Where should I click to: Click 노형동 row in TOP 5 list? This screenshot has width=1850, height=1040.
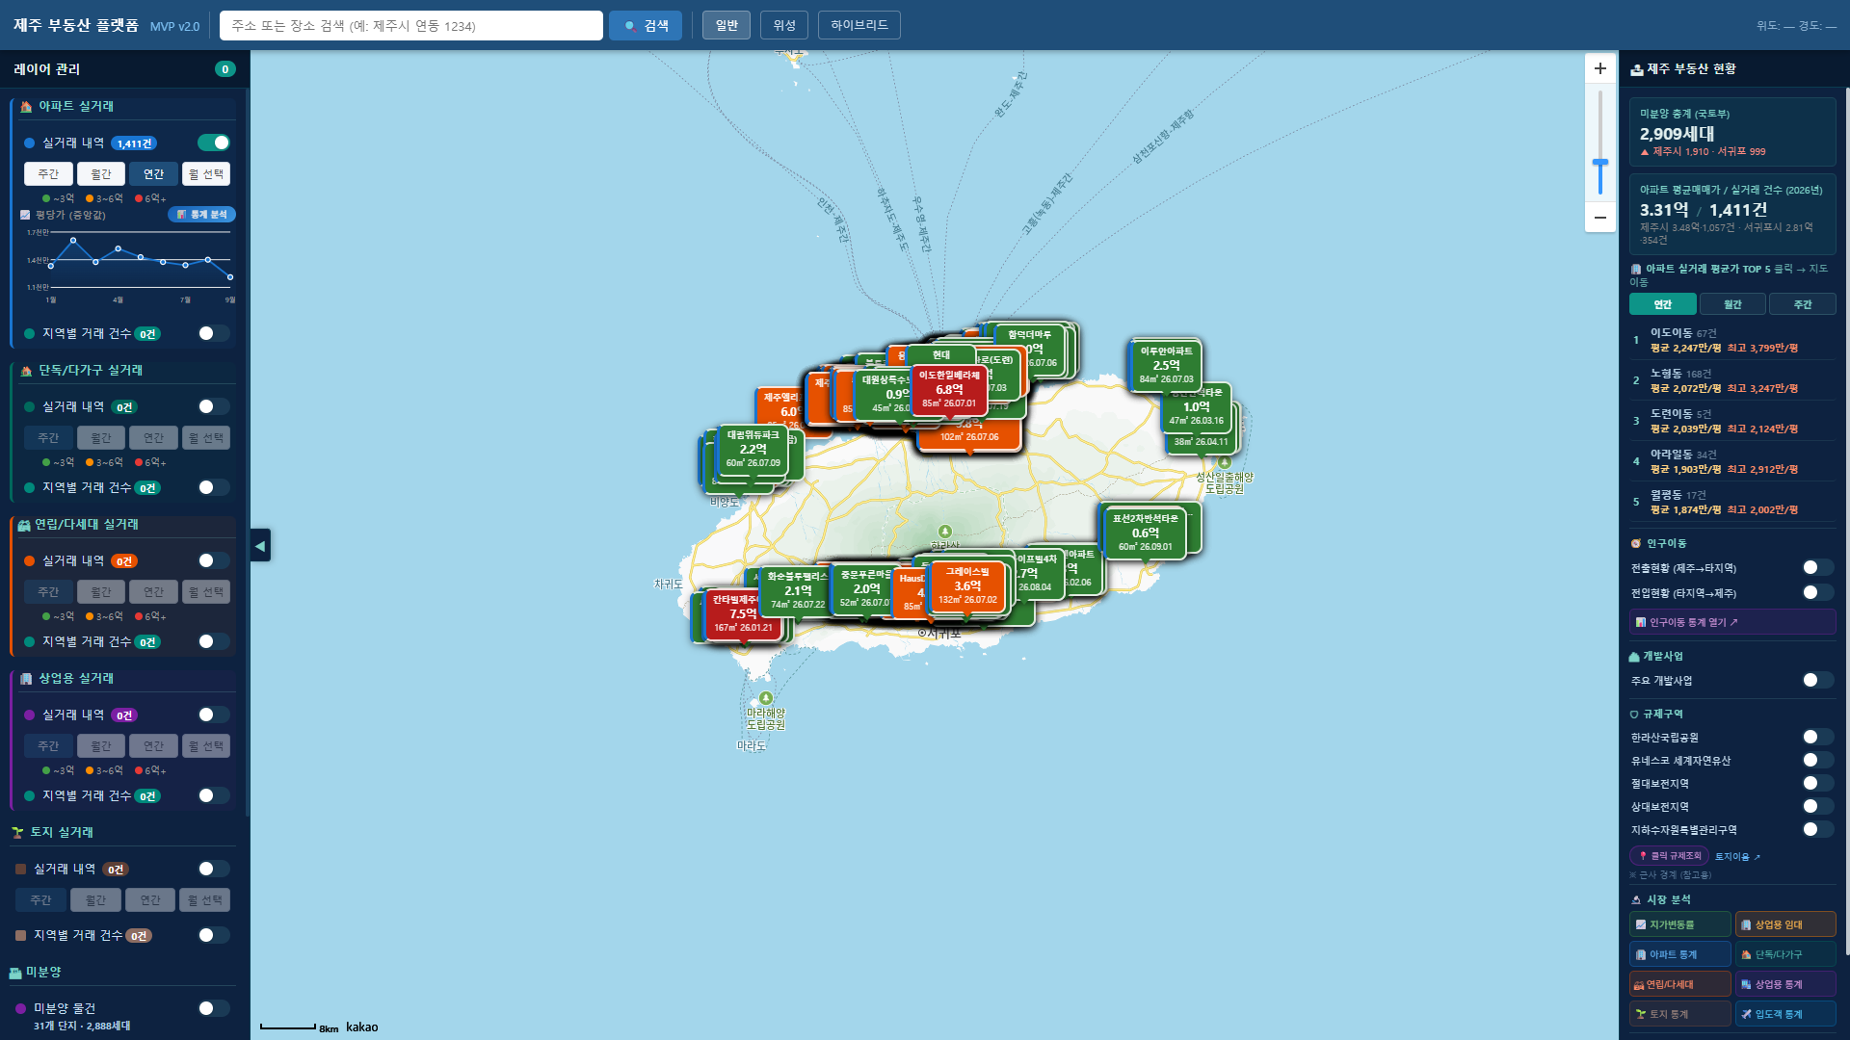point(1732,381)
